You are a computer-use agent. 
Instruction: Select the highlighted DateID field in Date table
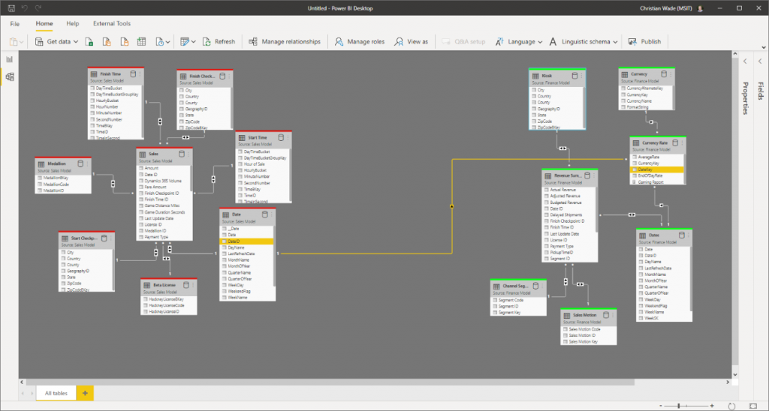point(246,241)
